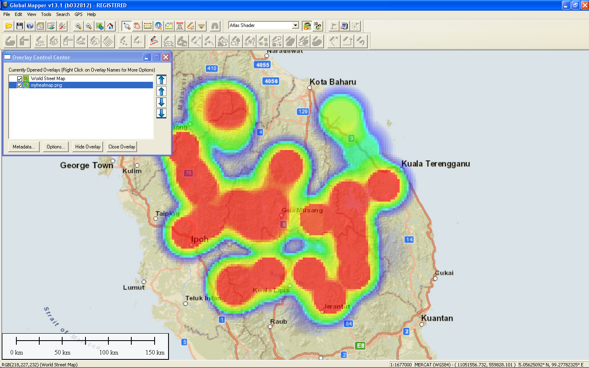Open the 3D view mode
The height and width of the screenshot is (368, 589).
pos(318,25)
